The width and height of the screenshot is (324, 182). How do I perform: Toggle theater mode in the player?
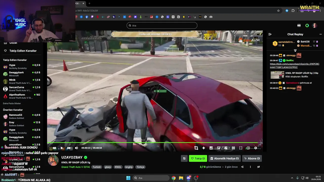click(233, 148)
